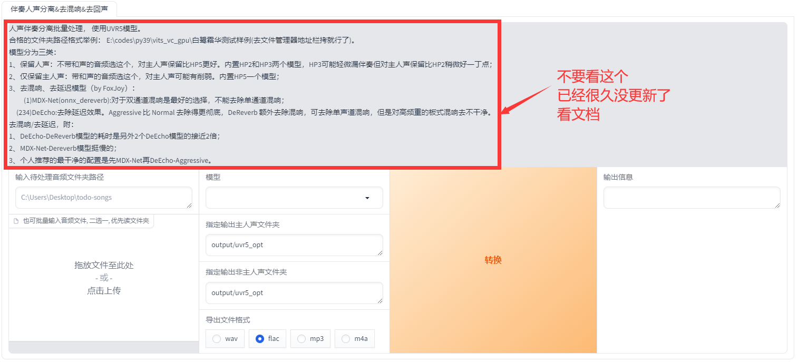Click the 合格的文件夹路径格式举例 line
Image resolution: width=798 pixels, height=362 pixels.
coord(183,40)
